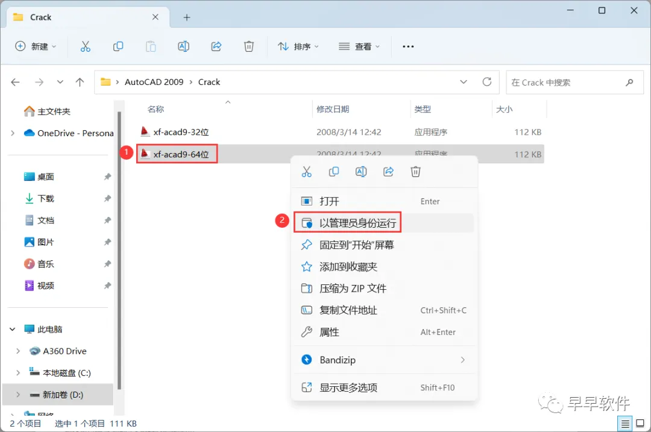
Task: Go forward with the right arrow
Action: pyautogui.click(x=39, y=82)
